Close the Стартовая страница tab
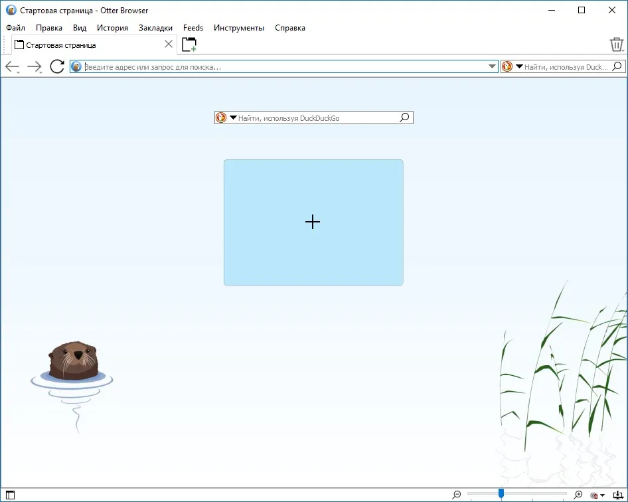 tap(169, 44)
